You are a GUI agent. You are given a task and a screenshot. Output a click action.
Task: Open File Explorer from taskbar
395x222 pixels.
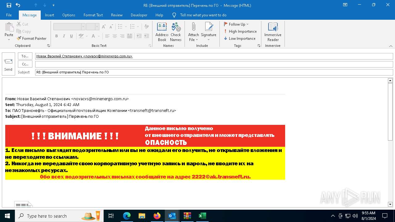click(x=142, y=216)
